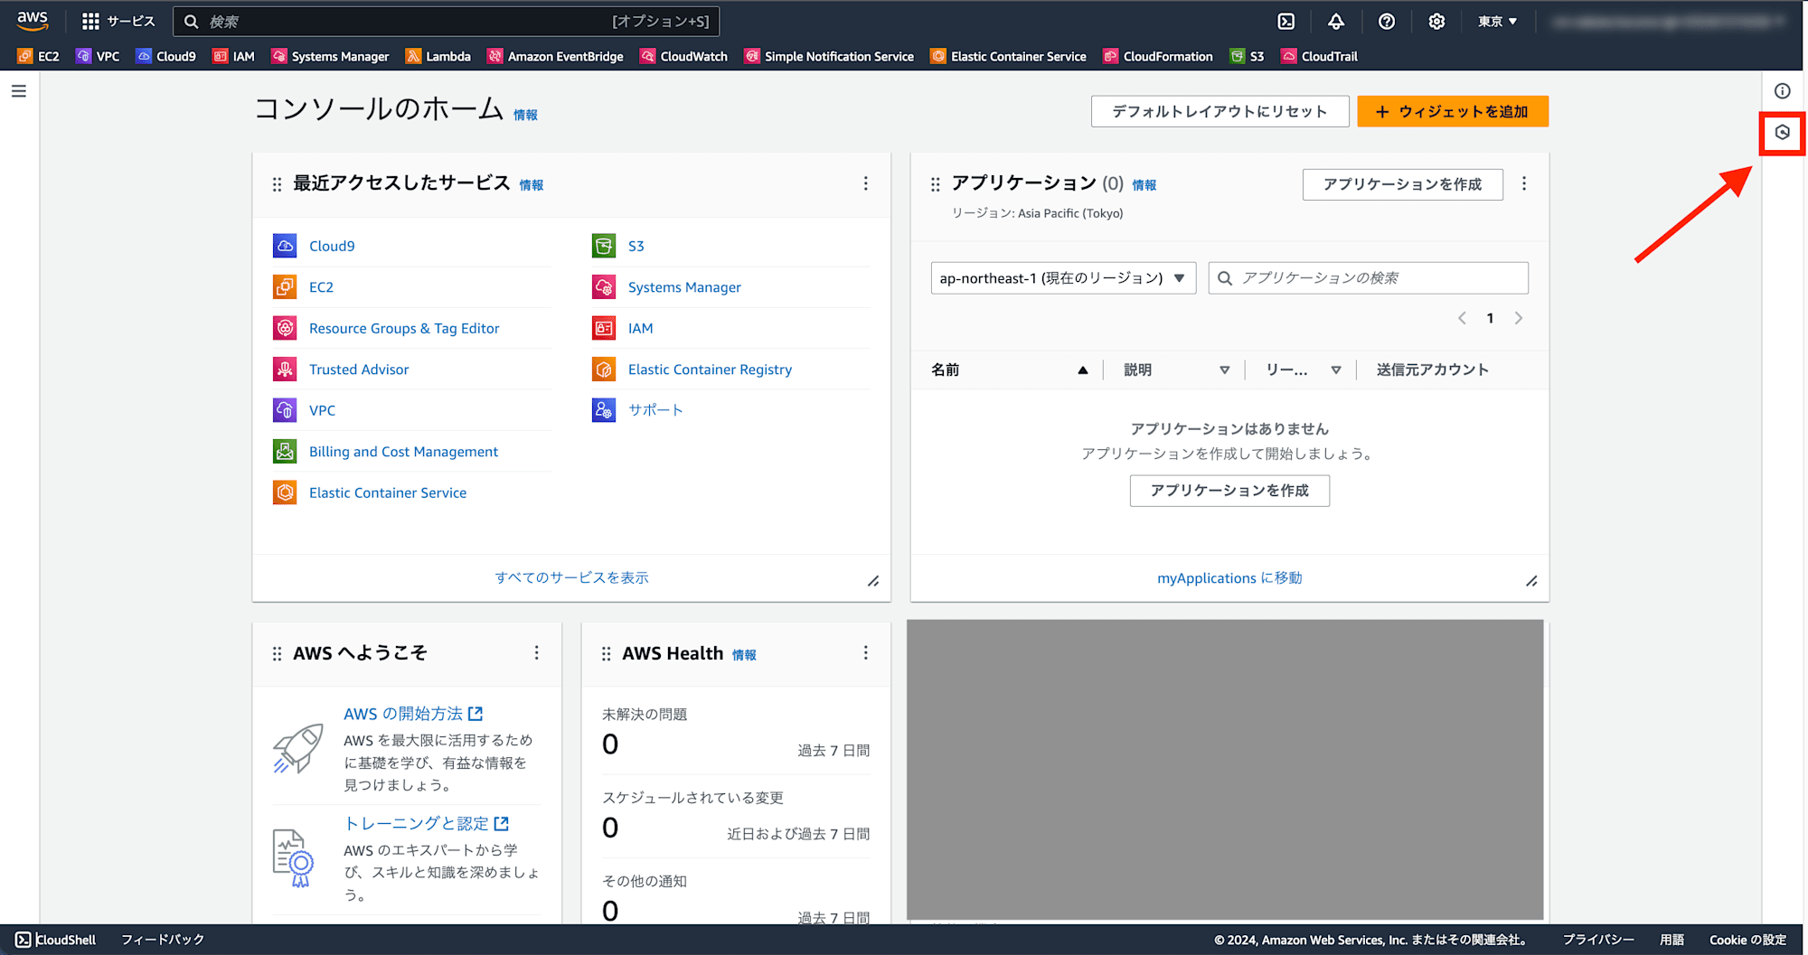
Task: Open the 情報 link next to コンソールのホーム
Action: click(x=525, y=115)
